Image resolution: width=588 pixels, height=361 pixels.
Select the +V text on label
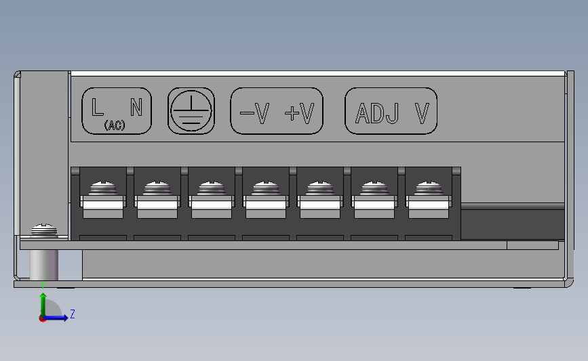[299, 113]
